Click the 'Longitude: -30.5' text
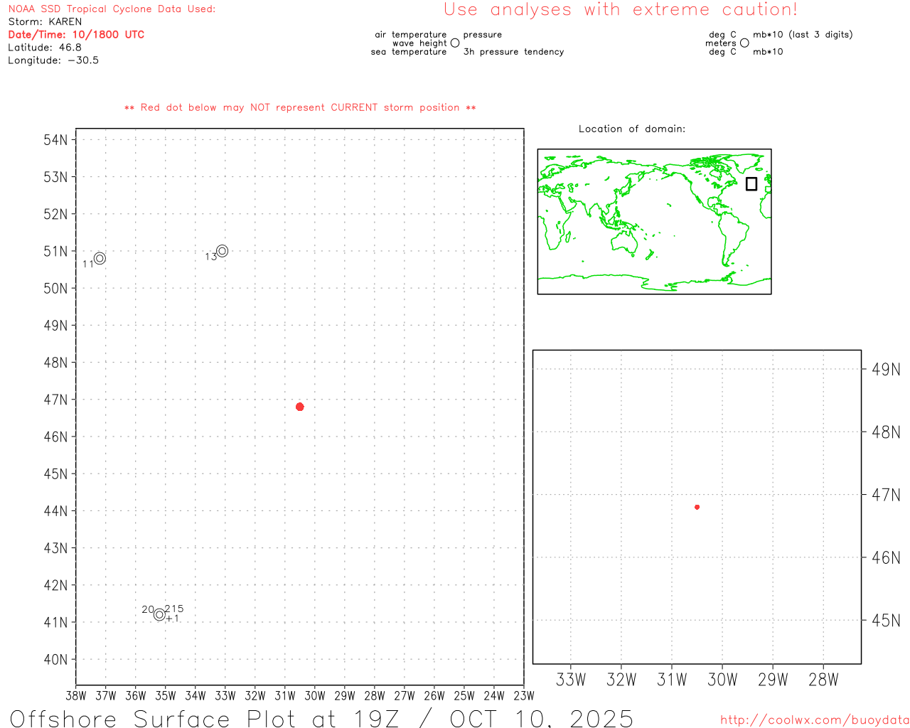 click(53, 60)
